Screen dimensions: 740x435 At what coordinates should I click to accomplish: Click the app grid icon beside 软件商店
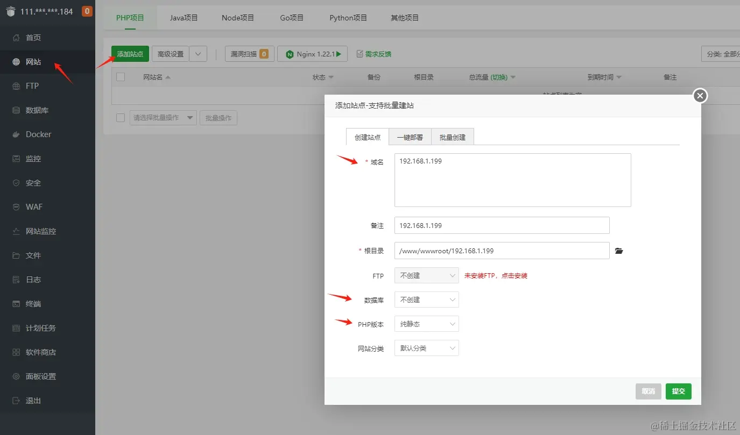pos(16,352)
